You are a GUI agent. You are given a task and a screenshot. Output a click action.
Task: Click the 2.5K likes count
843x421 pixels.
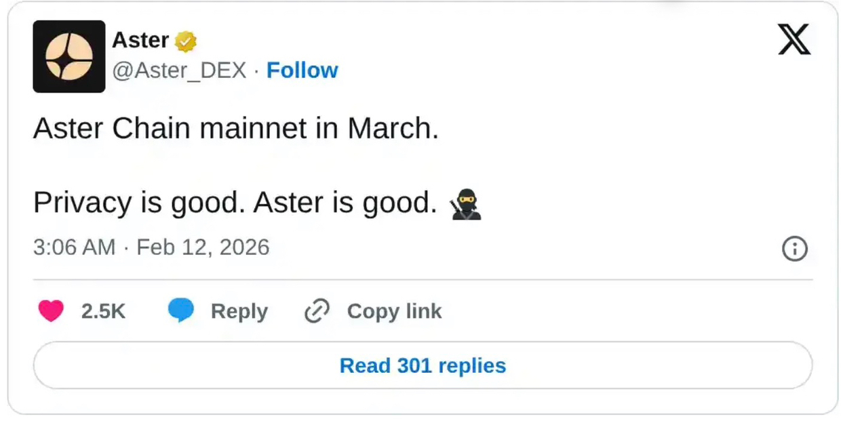[x=103, y=311]
